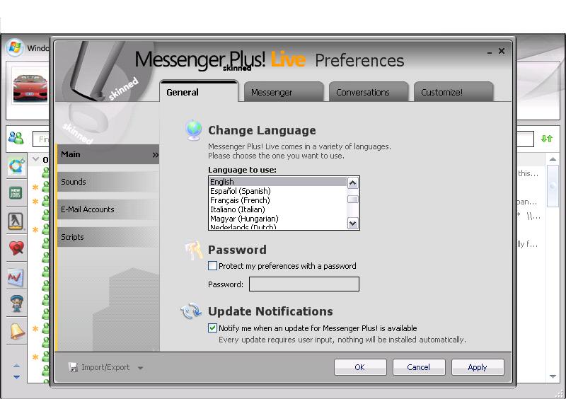Click the keys icon beside Password heading

pos(193,250)
